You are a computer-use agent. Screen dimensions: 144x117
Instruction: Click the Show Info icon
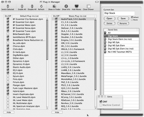pos(66,6)
